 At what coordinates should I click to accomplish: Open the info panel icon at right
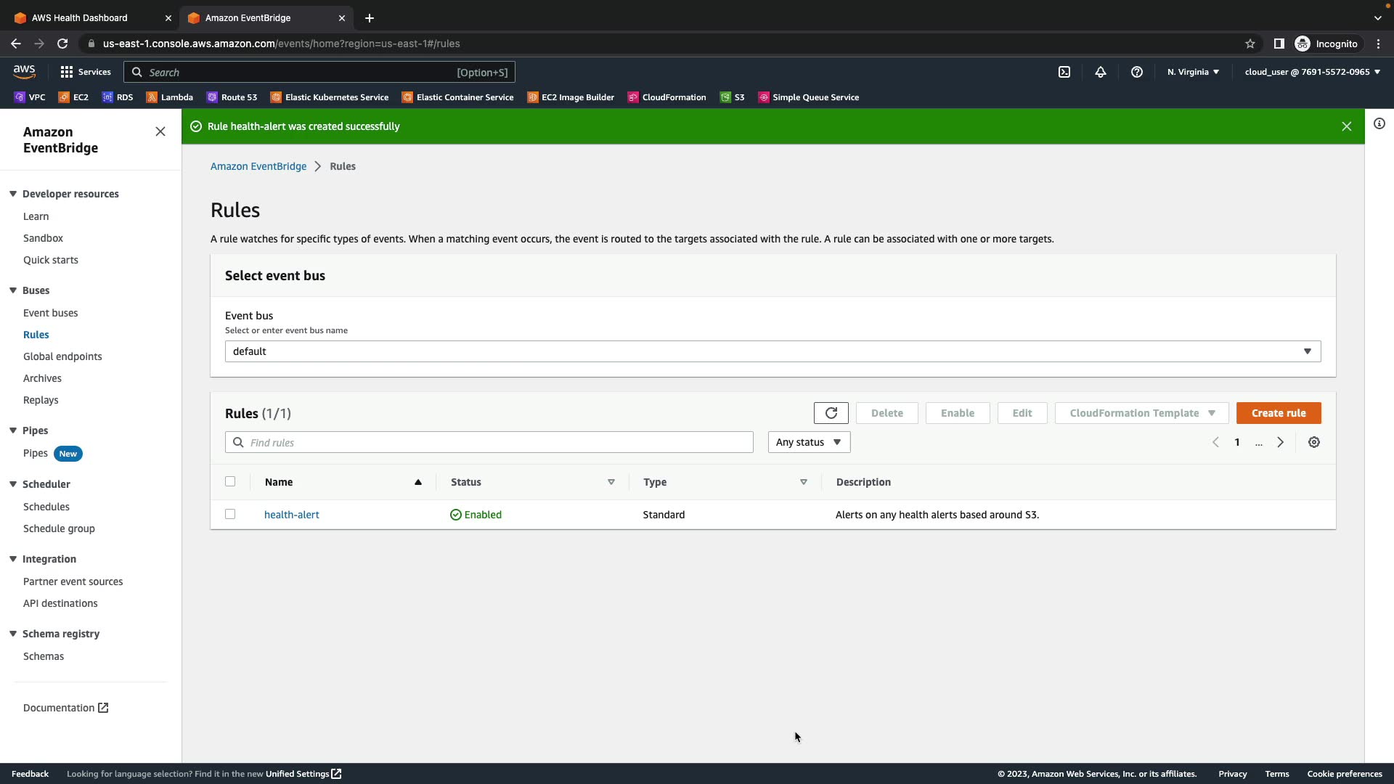1379,124
